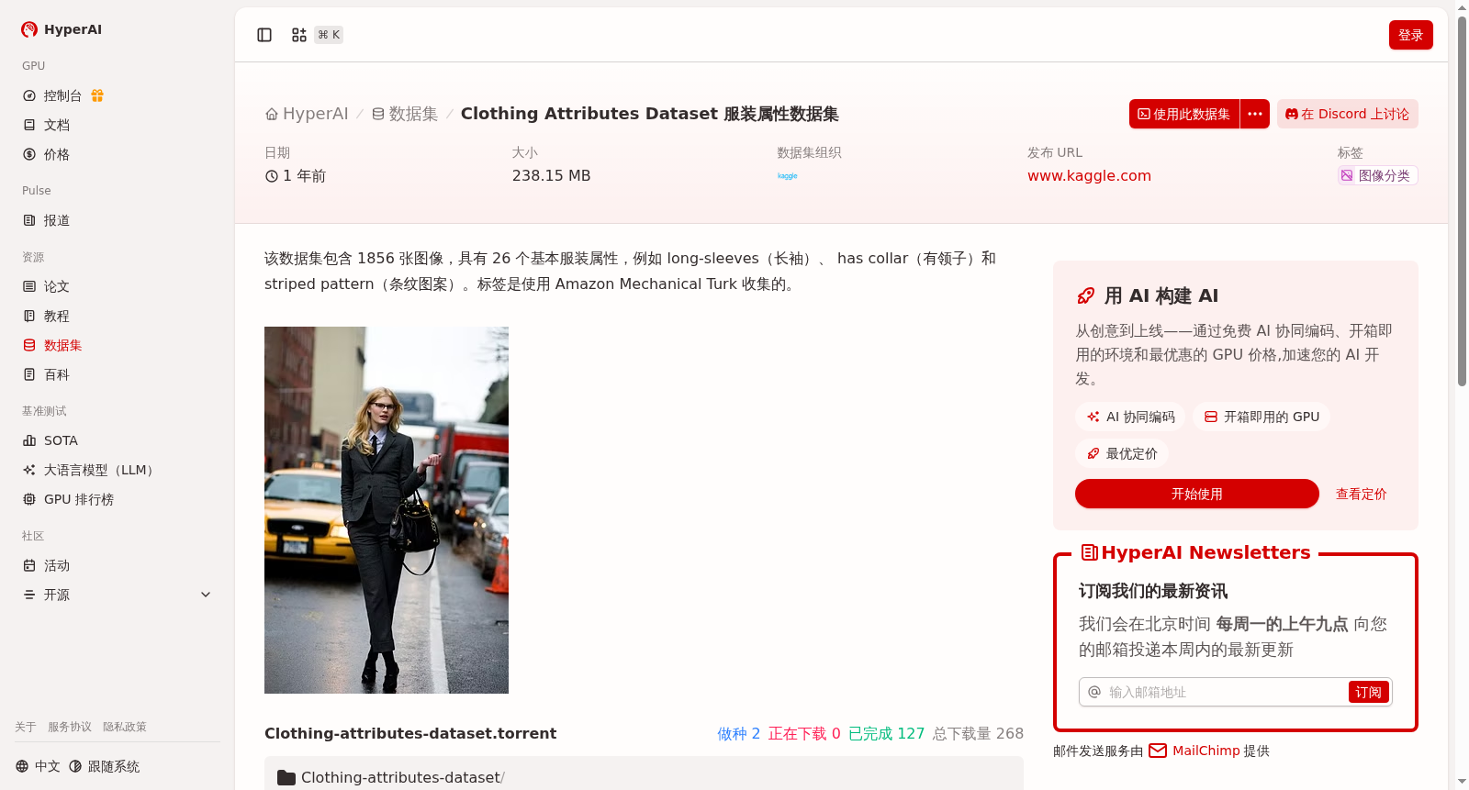The image size is (1469, 790).
Task: Click the 总下载量 268 text
Action: pyautogui.click(x=978, y=734)
